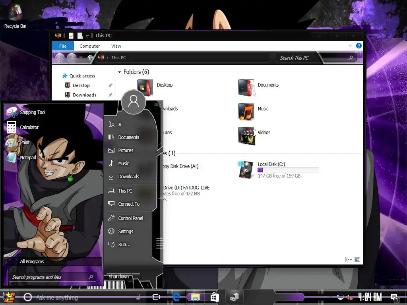Open Customize Quick Access Toolbar dropdown
The image size is (407, 305).
pyautogui.click(x=87, y=36)
